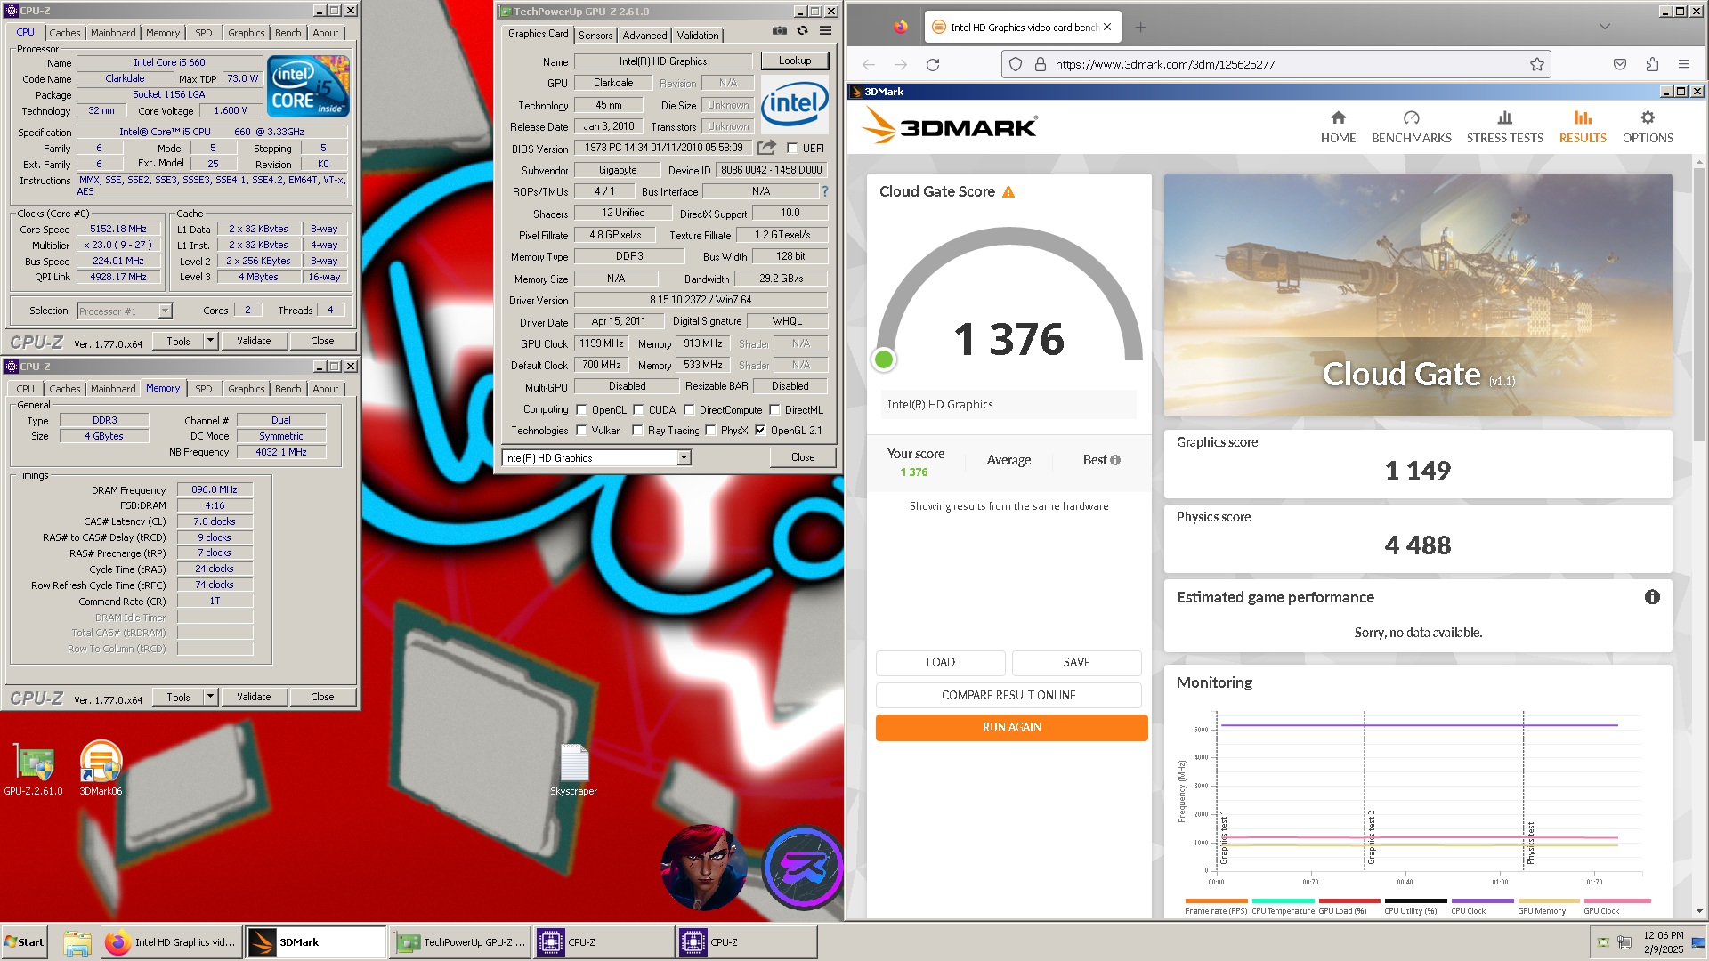Click the Start button

click(x=24, y=942)
